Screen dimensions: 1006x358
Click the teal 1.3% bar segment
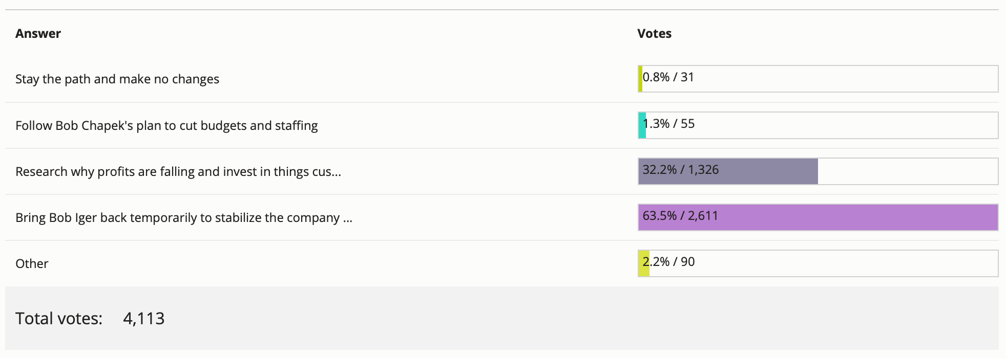[x=642, y=125]
